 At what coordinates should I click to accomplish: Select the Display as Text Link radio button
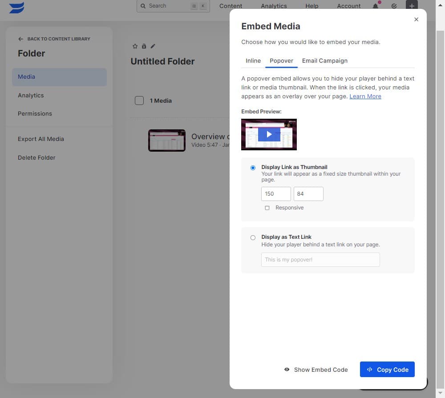[253, 237]
